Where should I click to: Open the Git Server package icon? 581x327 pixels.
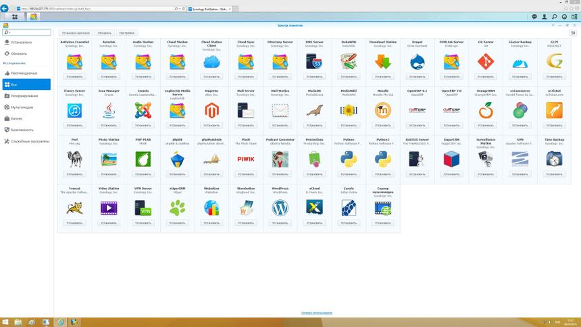(x=486, y=62)
